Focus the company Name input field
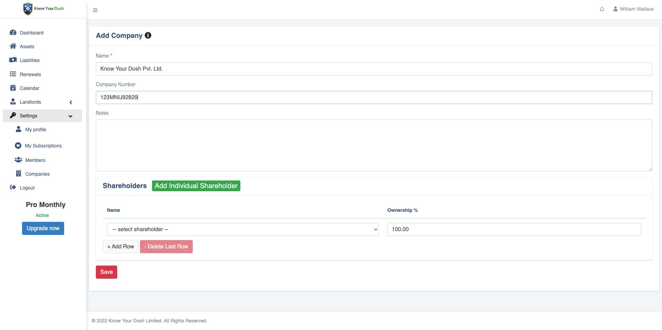The height and width of the screenshot is (330, 662). [374, 69]
